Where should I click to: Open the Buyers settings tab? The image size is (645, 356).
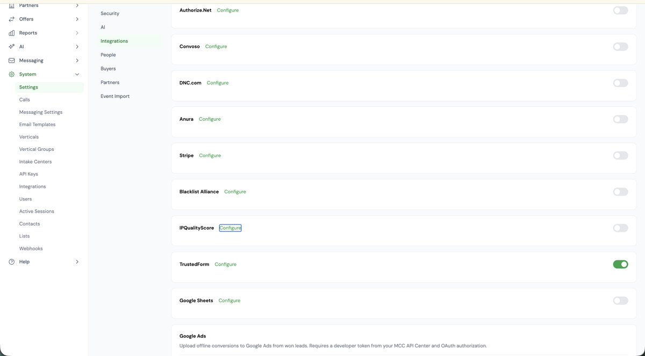(108, 69)
